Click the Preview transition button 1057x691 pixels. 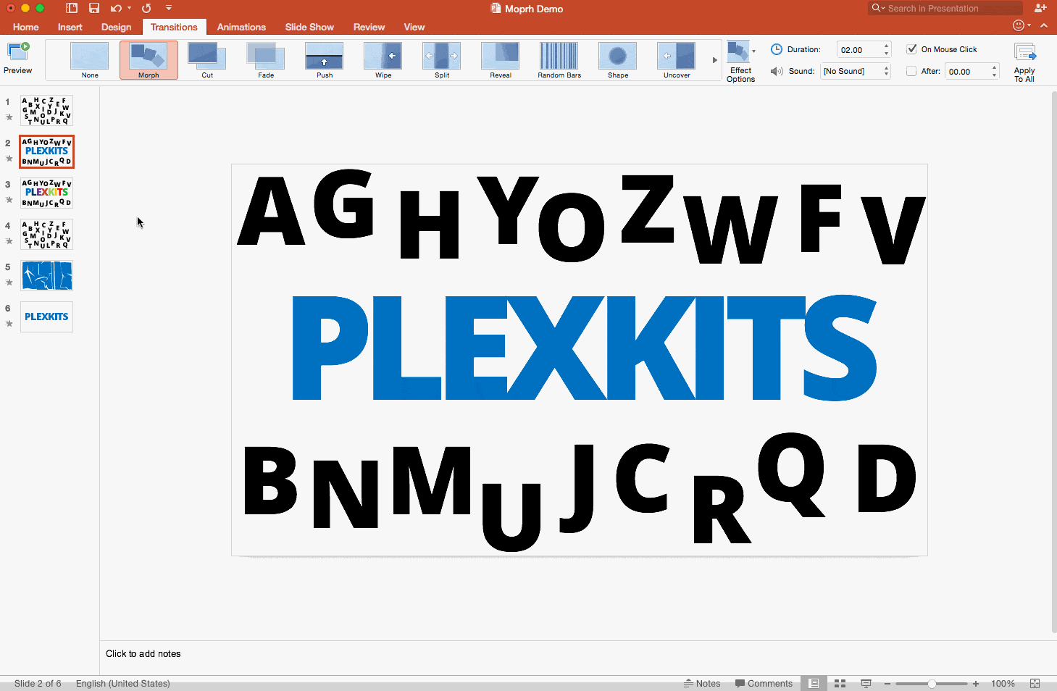pyautogui.click(x=18, y=56)
